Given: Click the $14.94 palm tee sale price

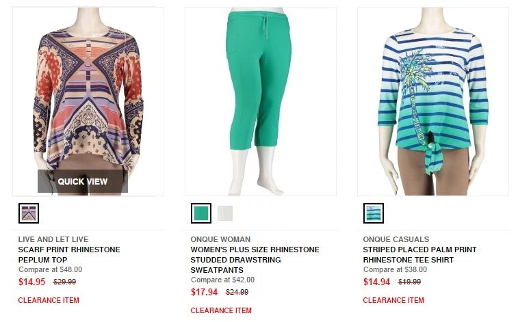Looking at the screenshot, I should pos(377,282).
